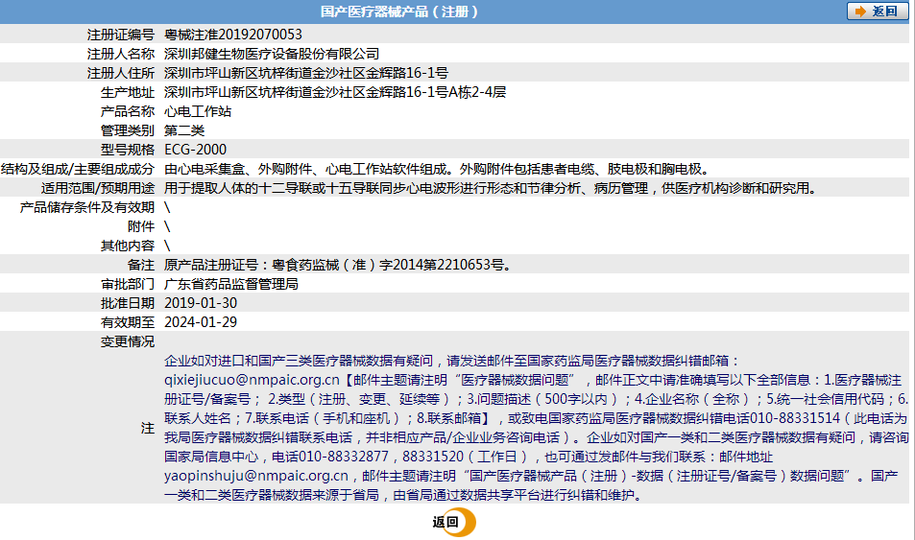
Task: Click approval date 2019-01-30
Action: (201, 303)
